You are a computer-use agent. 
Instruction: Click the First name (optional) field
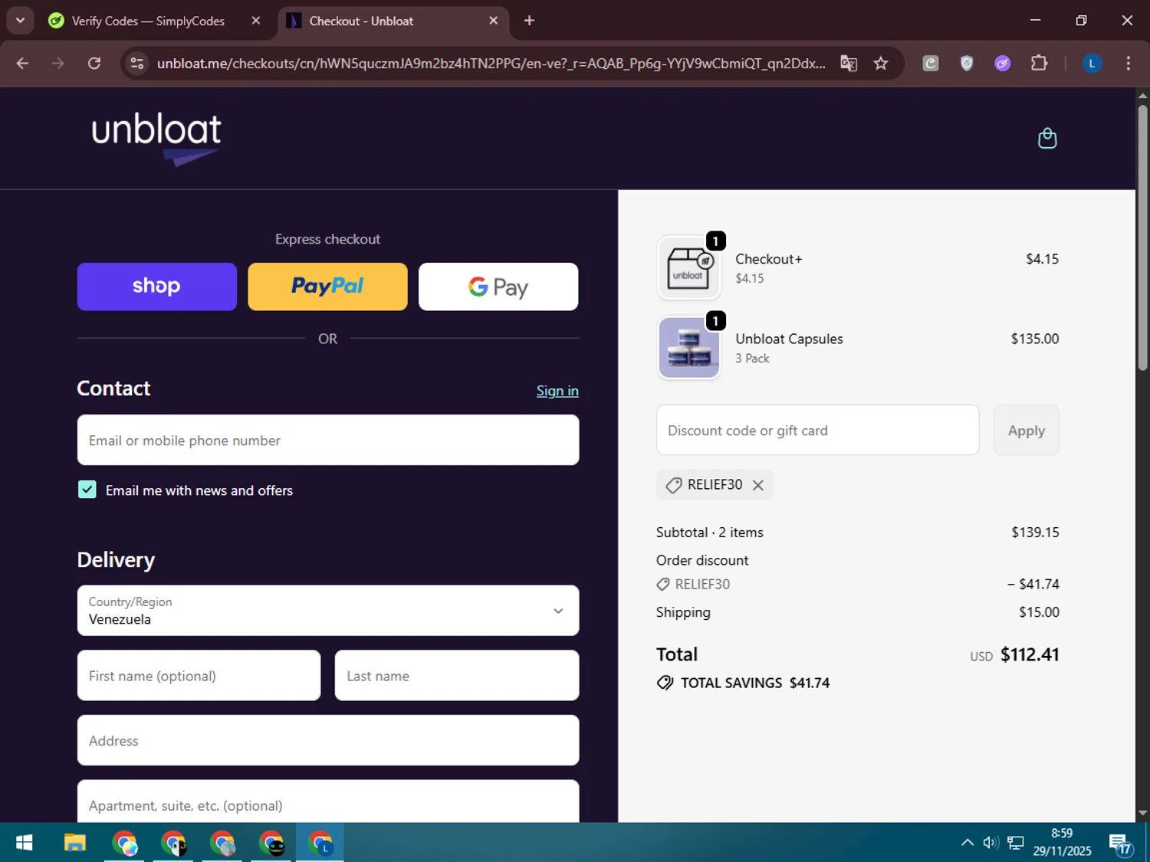[199, 675]
